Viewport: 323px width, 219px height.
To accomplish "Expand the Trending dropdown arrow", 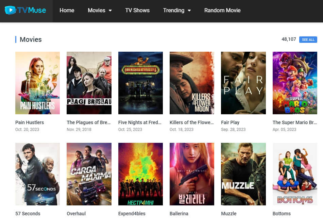I will coord(189,11).
